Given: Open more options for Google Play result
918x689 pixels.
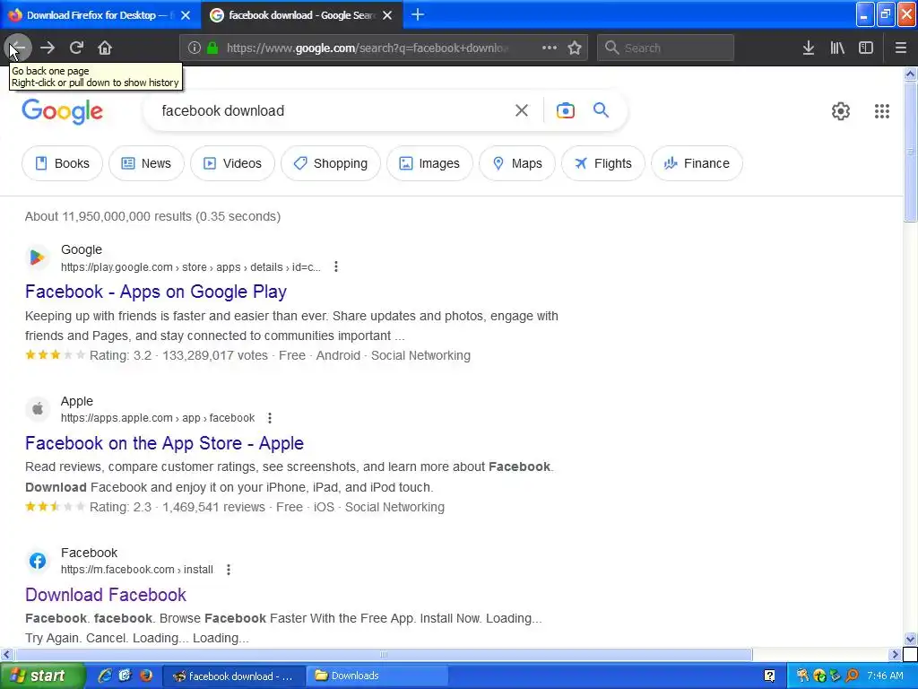Looking at the screenshot, I should point(336,267).
